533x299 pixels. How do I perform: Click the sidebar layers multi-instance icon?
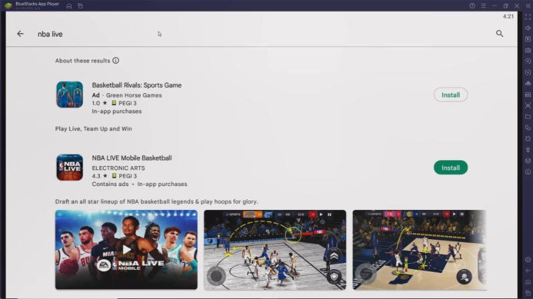[528, 161]
